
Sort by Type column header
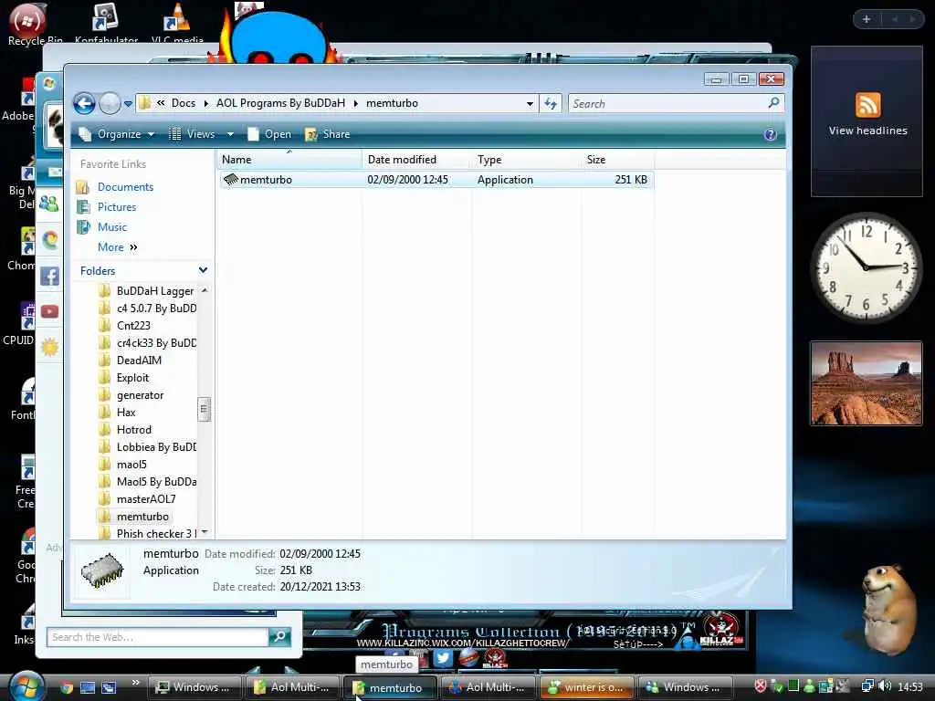tap(526, 160)
